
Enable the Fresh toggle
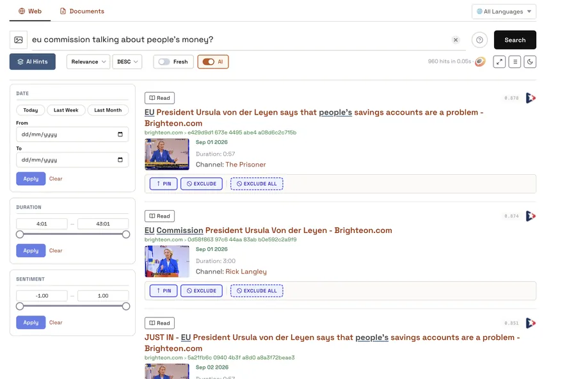164,61
